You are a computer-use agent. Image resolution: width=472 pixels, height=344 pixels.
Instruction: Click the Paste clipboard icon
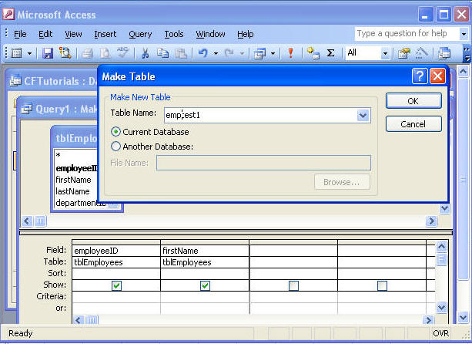(x=181, y=53)
